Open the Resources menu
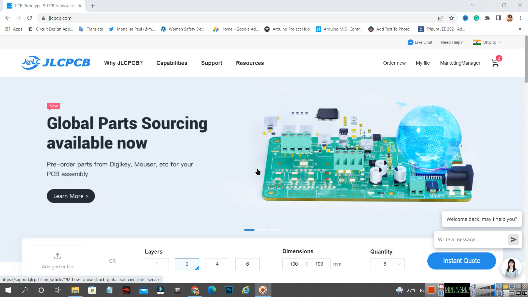 click(250, 63)
